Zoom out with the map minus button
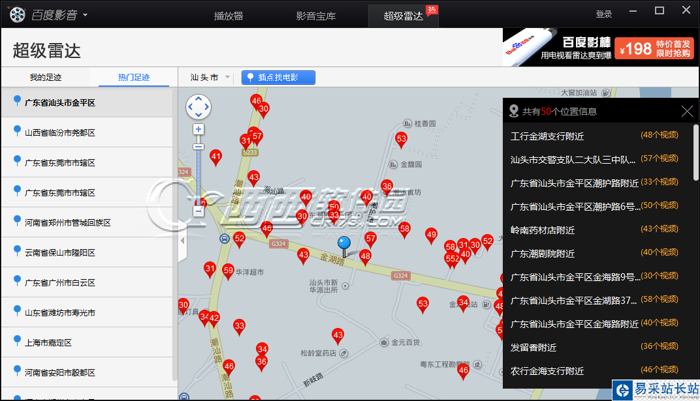 coord(199,212)
